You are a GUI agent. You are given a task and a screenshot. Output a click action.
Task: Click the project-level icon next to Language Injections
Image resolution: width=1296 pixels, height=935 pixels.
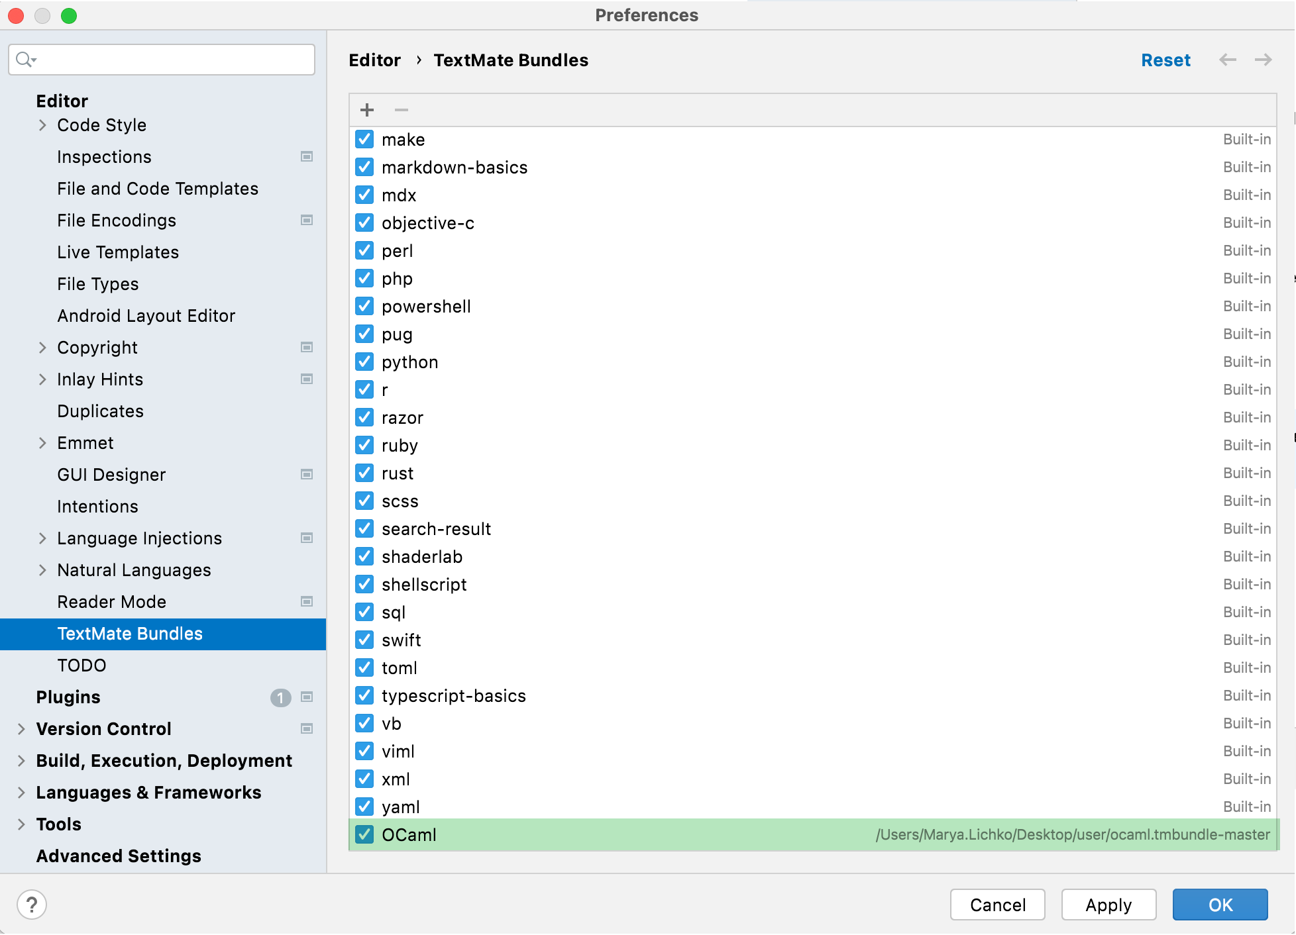coord(307,538)
